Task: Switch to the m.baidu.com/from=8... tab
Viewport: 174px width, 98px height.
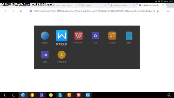Action: coord(150,5)
